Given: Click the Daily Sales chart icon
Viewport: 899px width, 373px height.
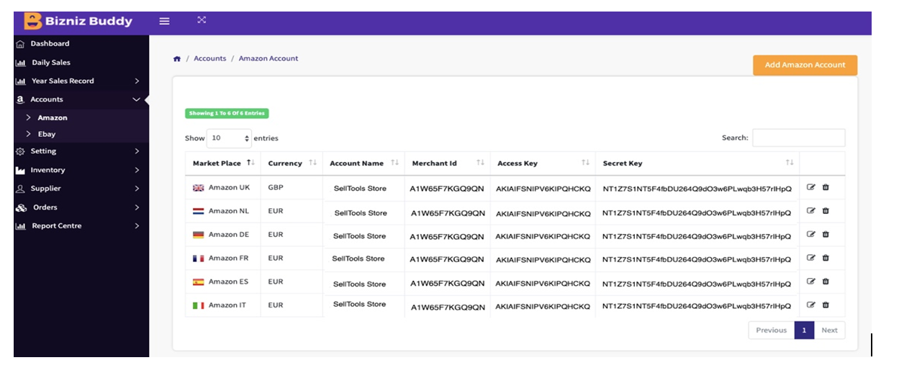Looking at the screenshot, I should point(20,63).
